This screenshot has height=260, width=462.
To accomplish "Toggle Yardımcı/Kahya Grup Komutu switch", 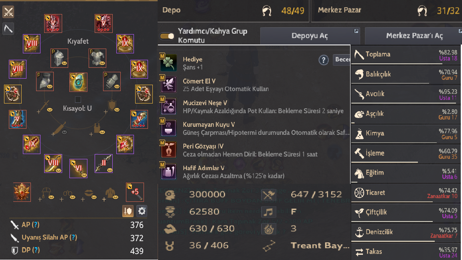I will pyautogui.click(x=167, y=36).
